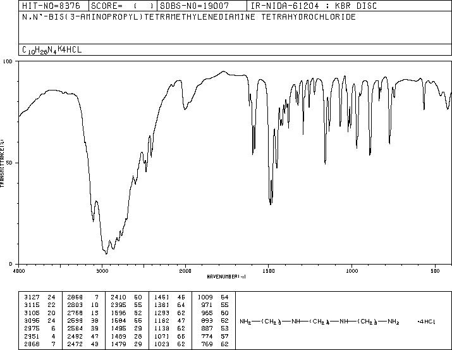Click the 2000 wavenumber axis tick label
Image resolution: width=452 pixels, height=350 pixels.
point(185,271)
